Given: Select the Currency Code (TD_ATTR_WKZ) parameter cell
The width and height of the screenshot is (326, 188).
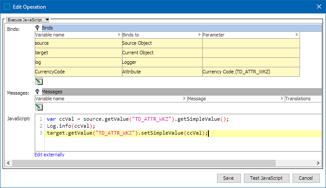Looking at the screenshot, I should [250, 72].
